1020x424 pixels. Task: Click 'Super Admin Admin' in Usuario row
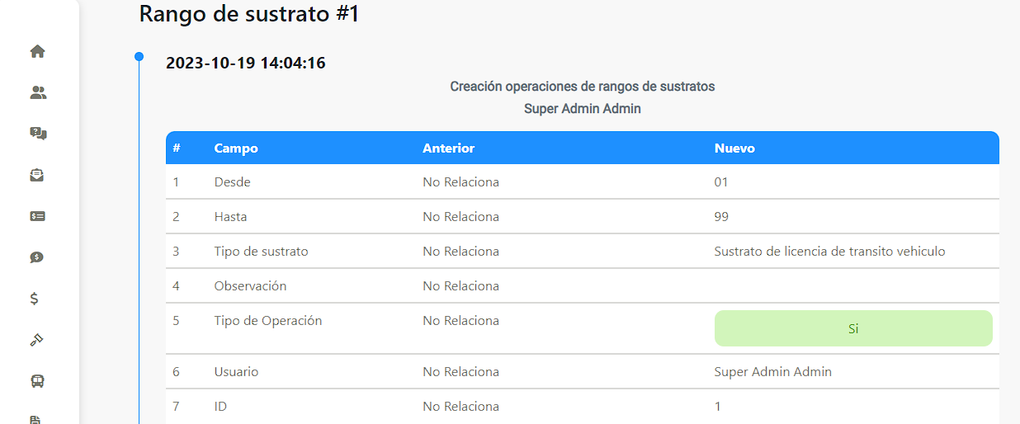click(x=772, y=372)
